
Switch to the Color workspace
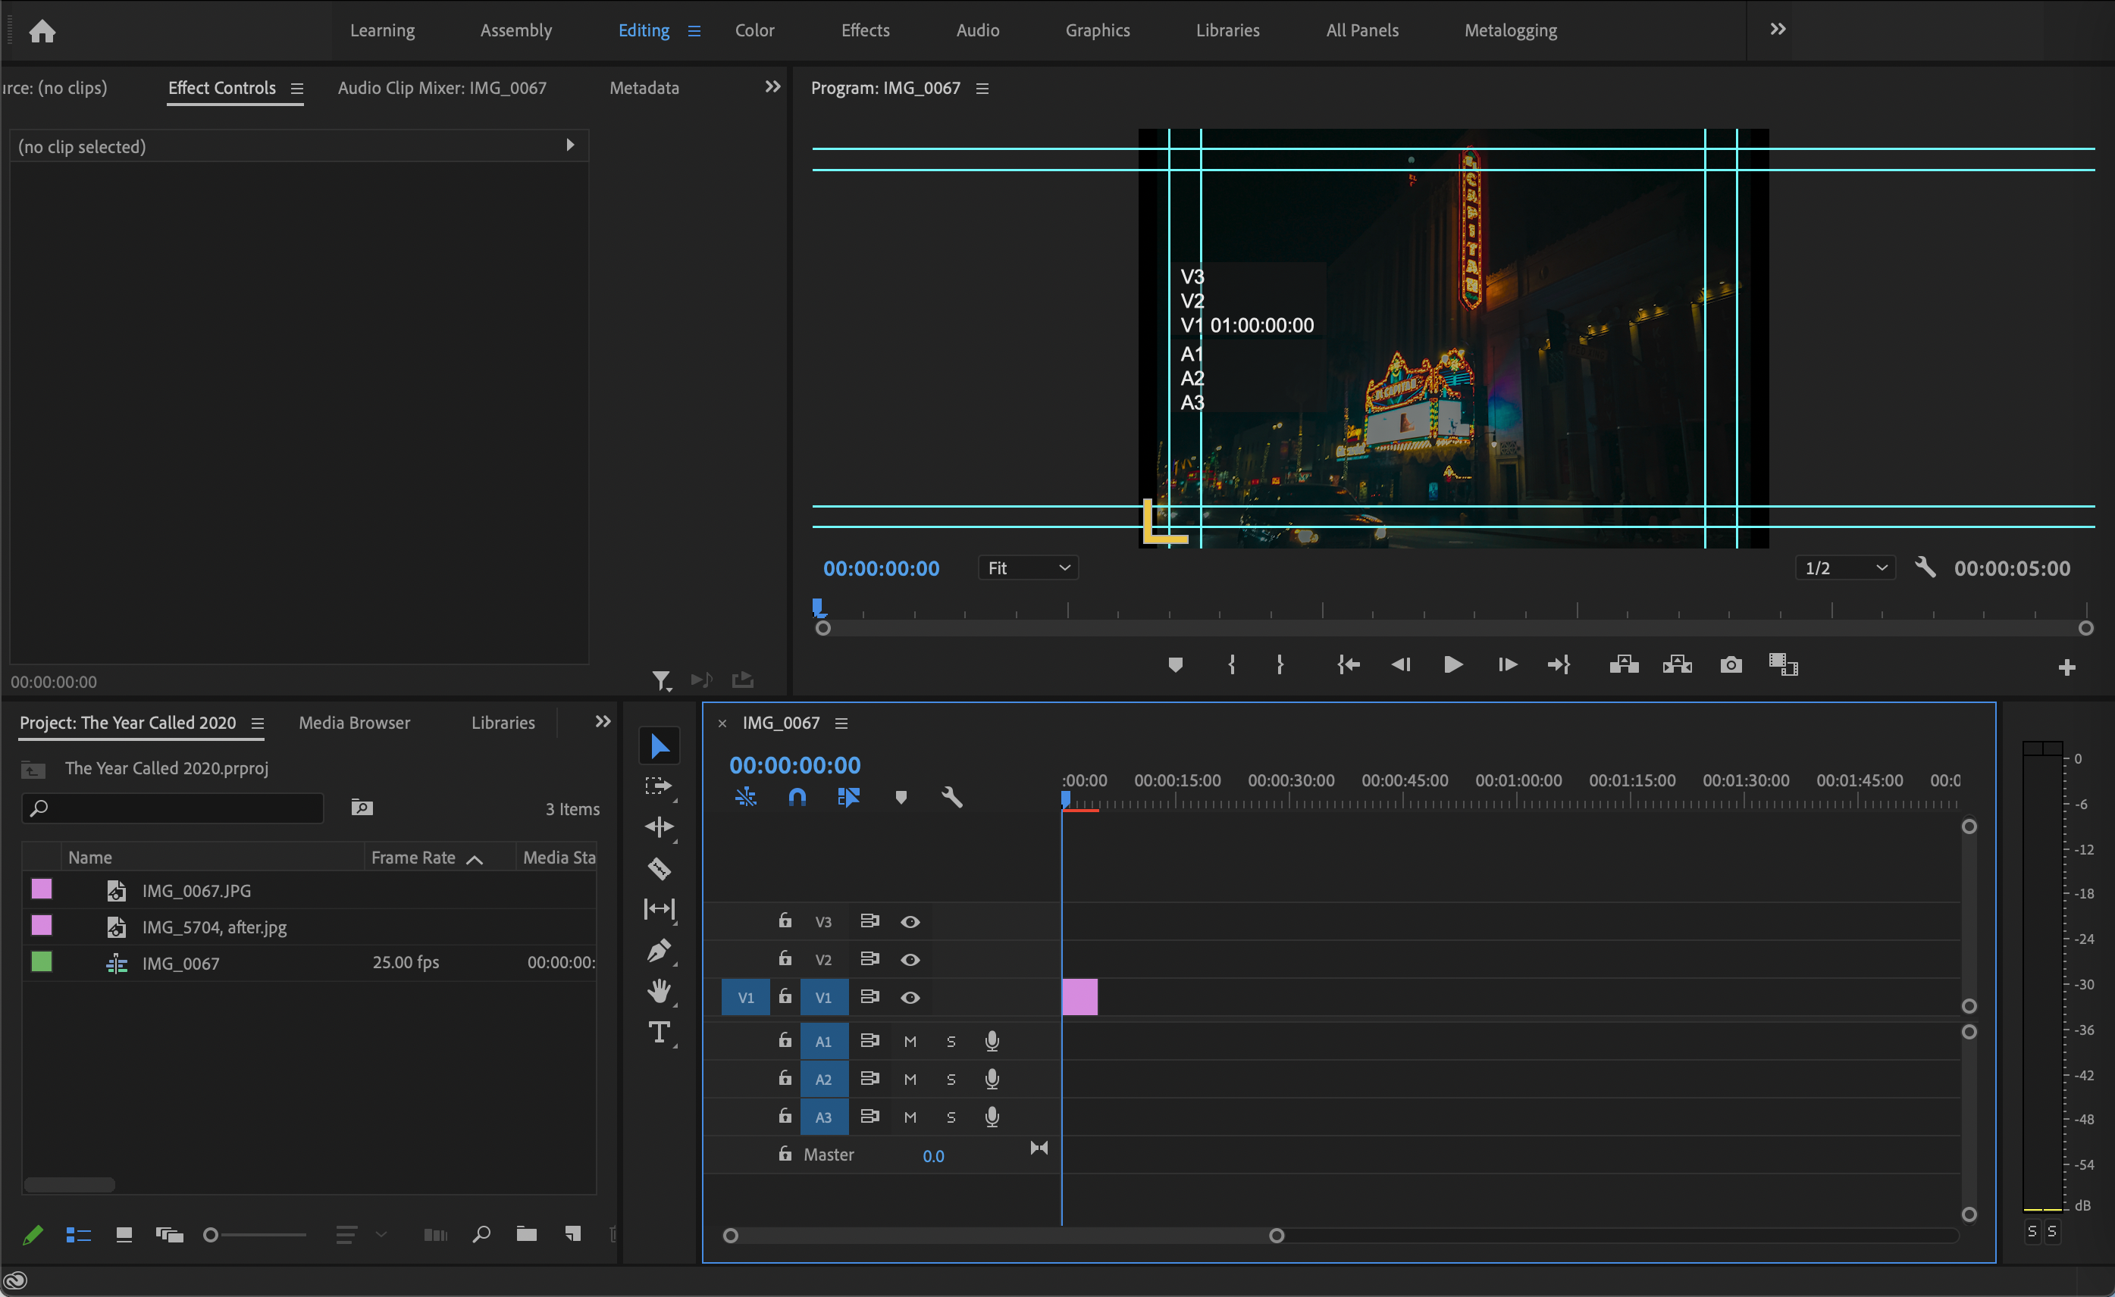click(754, 30)
